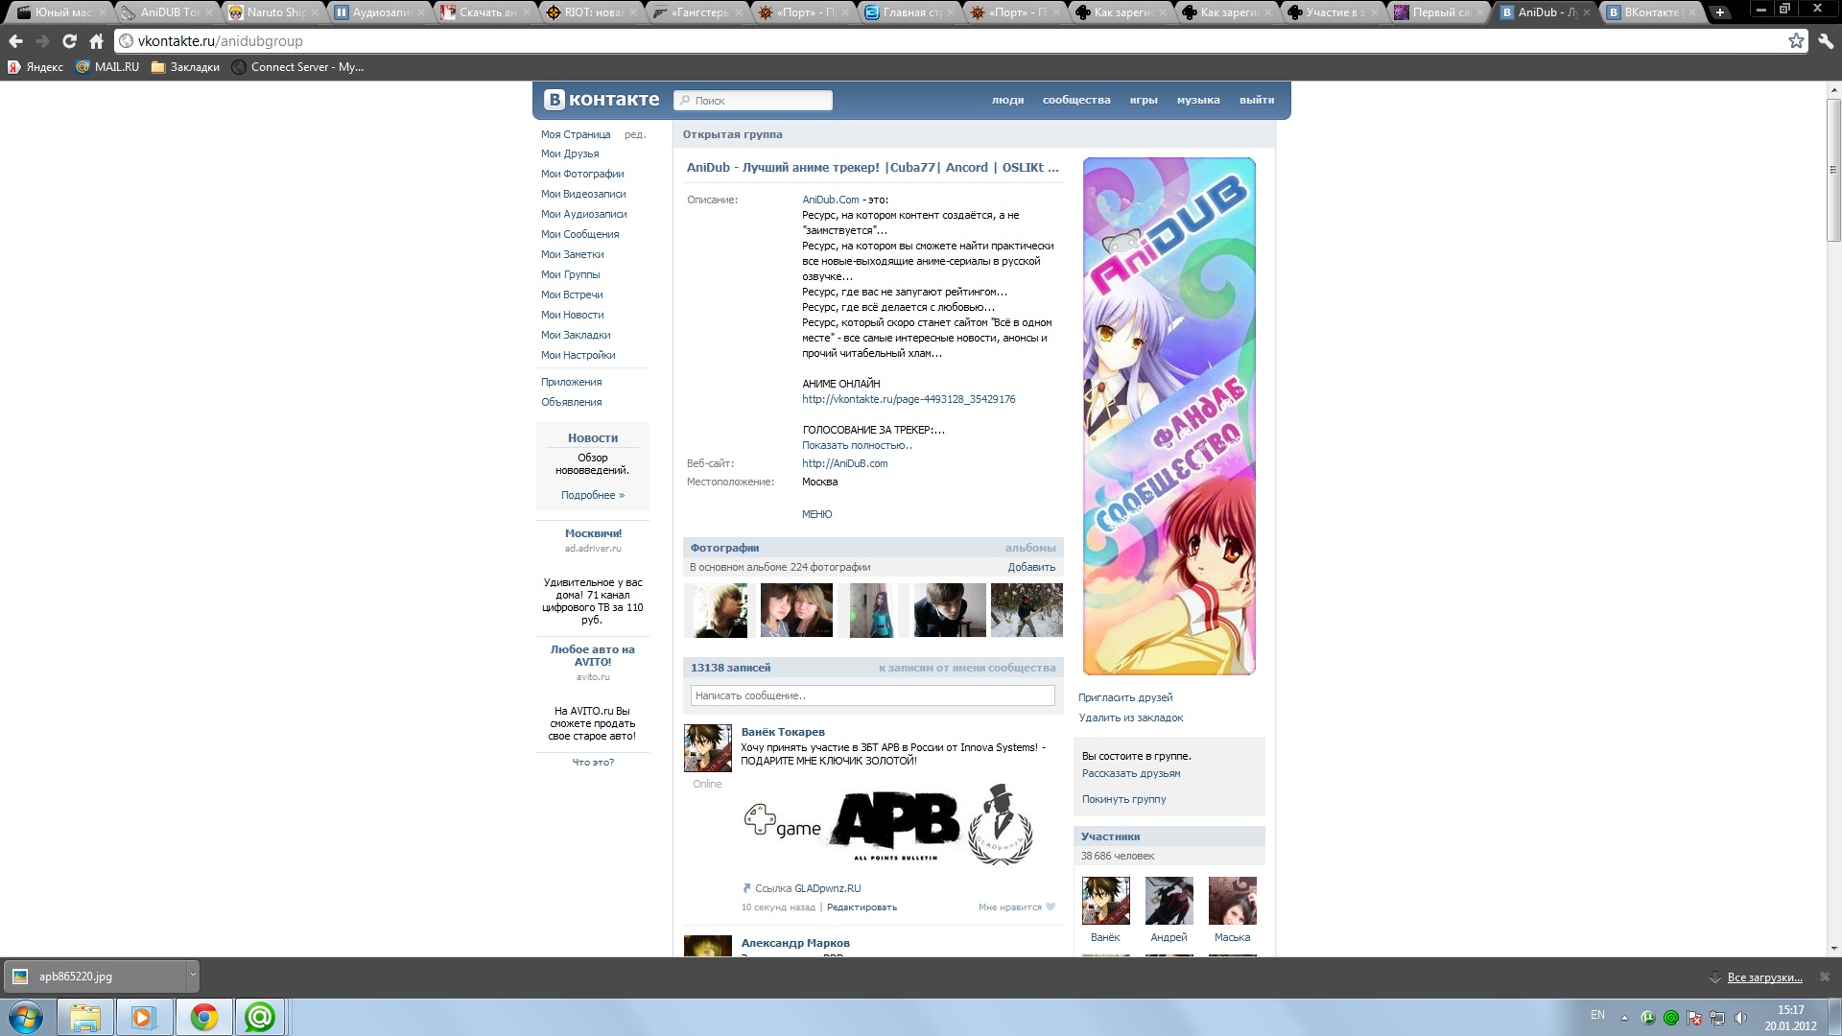Click into the Написать сообщение field
This screenshot has height=1036, width=1842.
(x=872, y=695)
